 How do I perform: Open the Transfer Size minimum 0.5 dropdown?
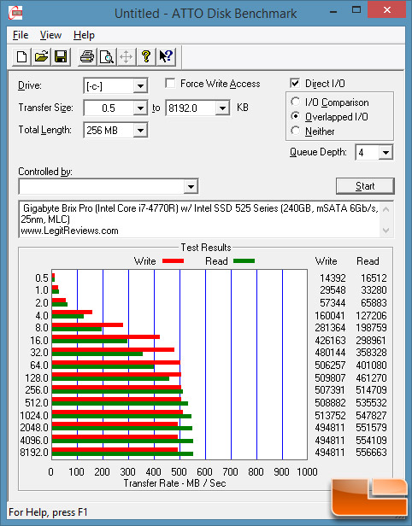140,108
